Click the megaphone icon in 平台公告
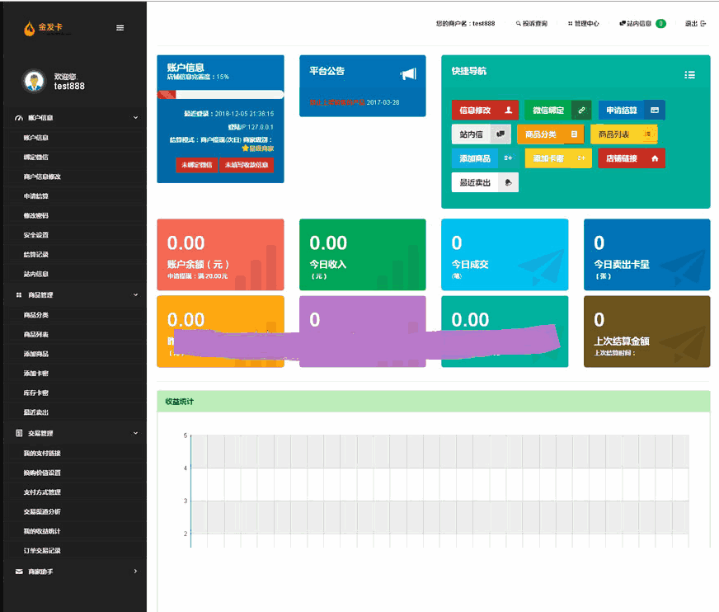This screenshot has height=612, width=719. [408, 74]
